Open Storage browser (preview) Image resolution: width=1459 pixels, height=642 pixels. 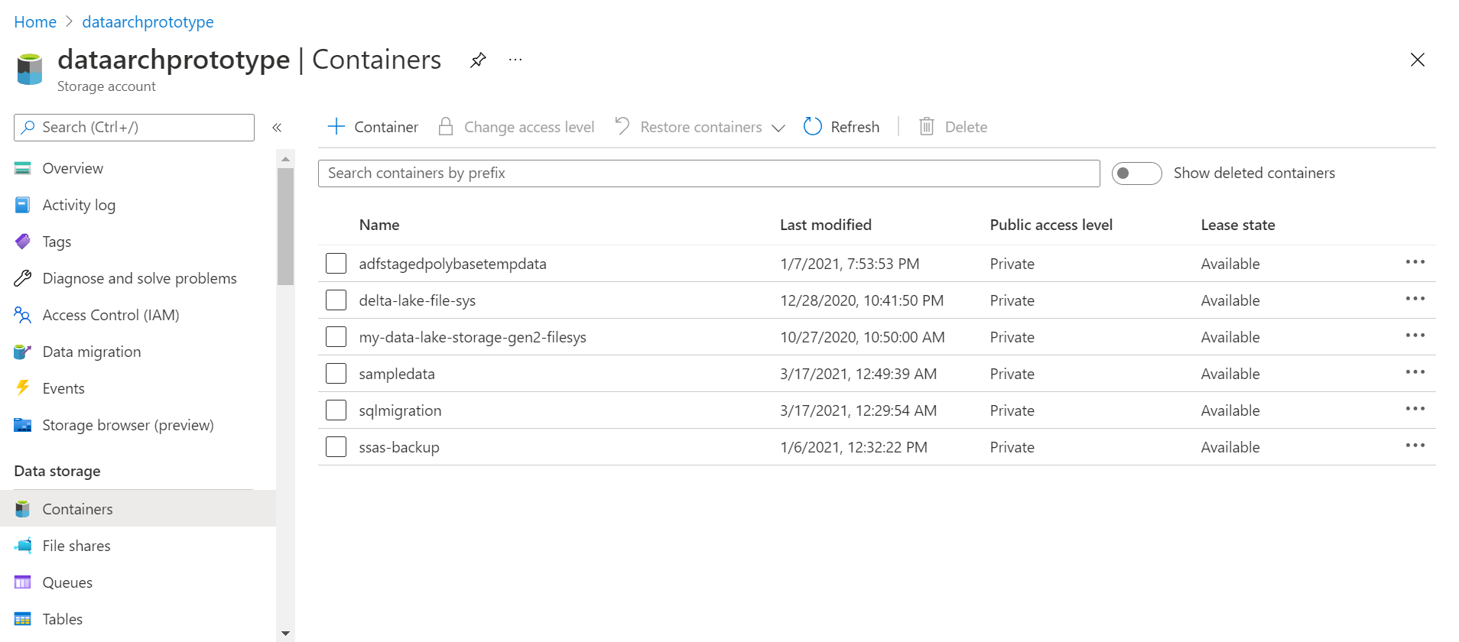coord(128,425)
